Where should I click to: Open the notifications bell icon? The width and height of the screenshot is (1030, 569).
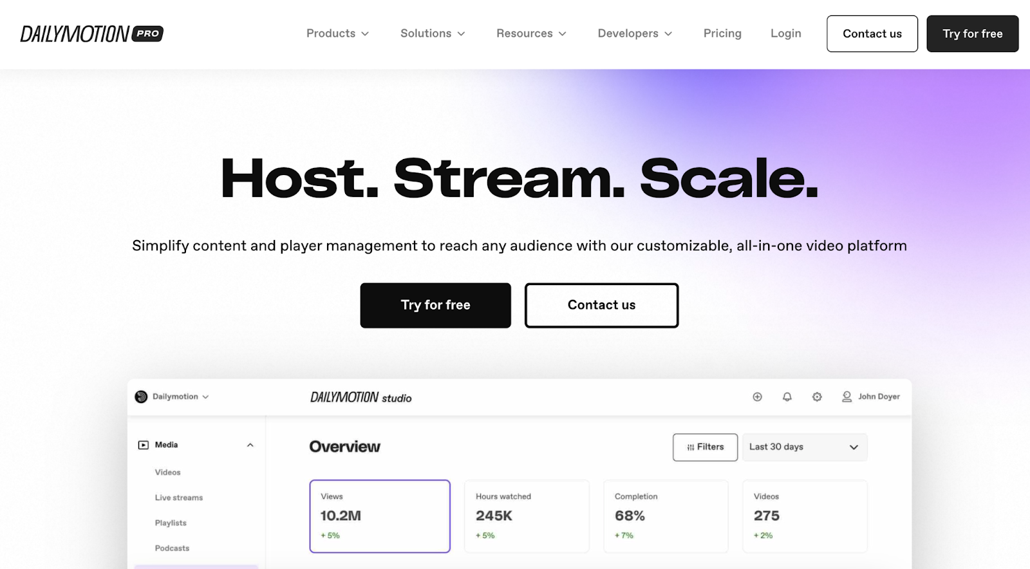(x=787, y=396)
